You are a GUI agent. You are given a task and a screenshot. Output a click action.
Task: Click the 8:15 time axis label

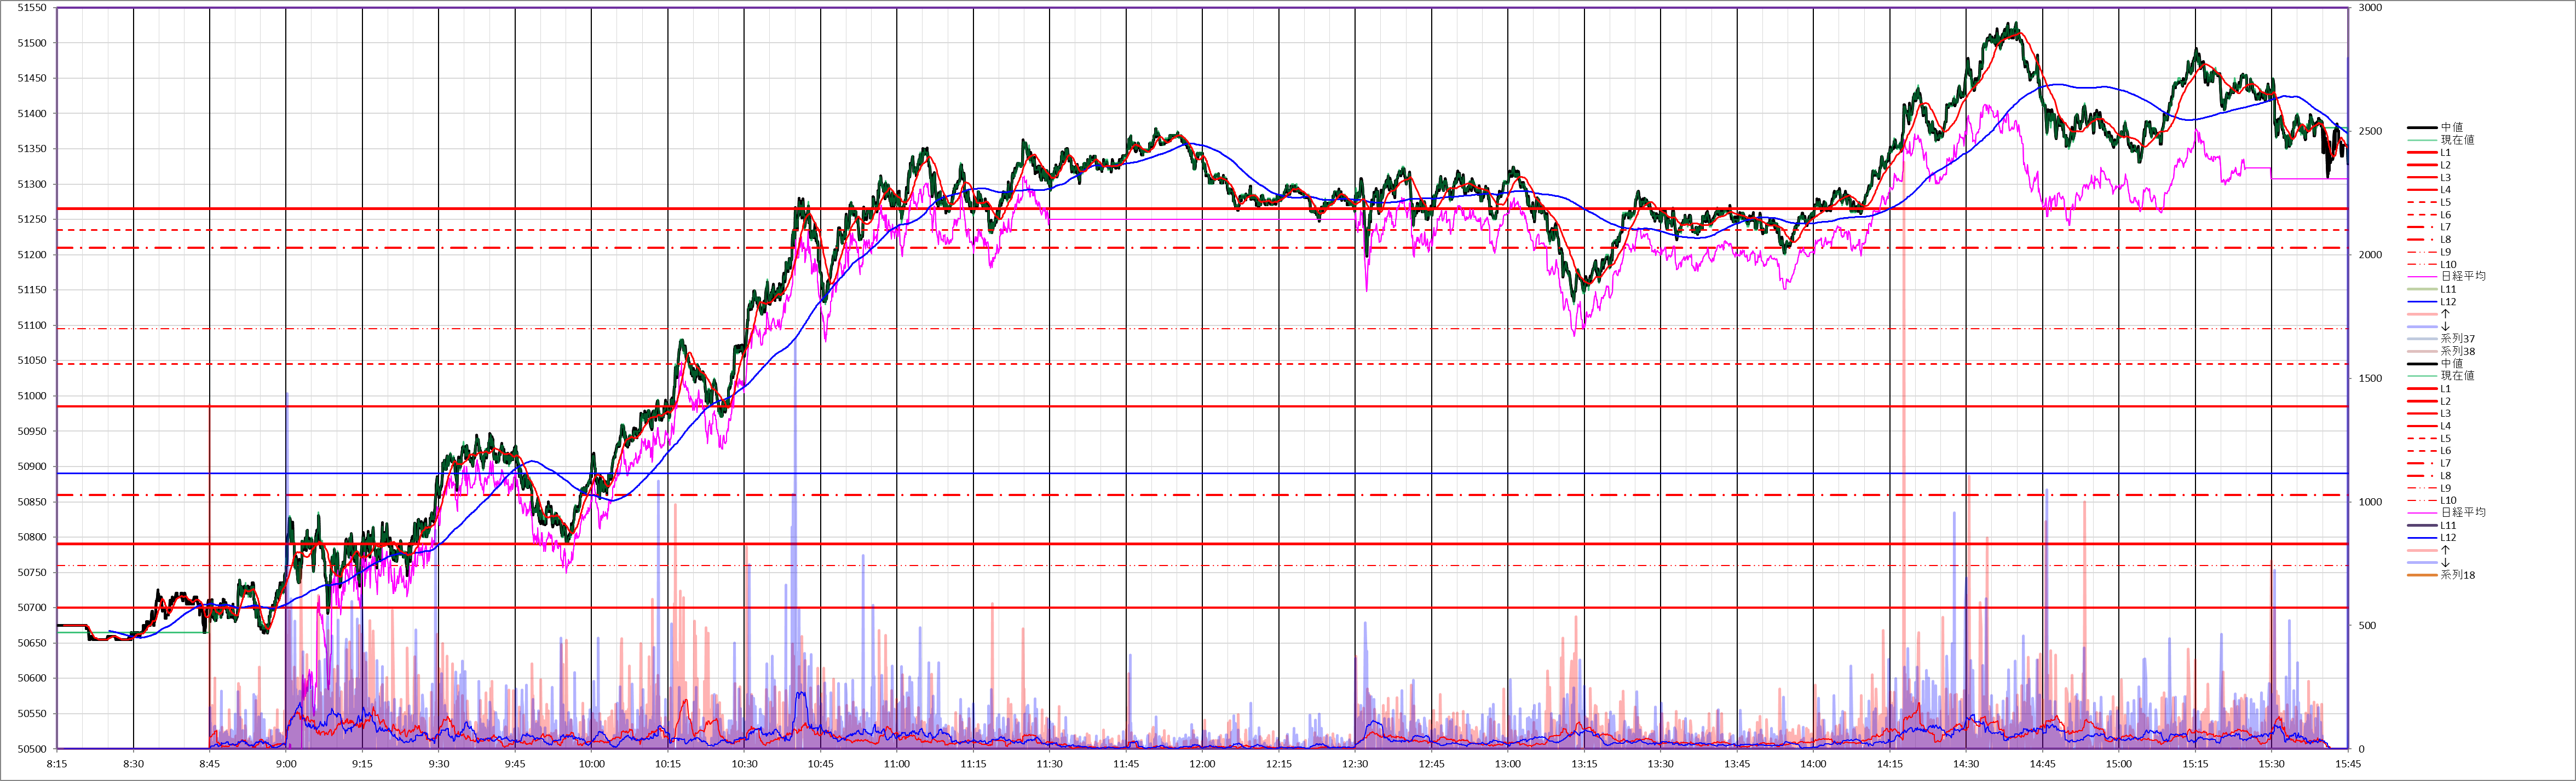coord(57,764)
